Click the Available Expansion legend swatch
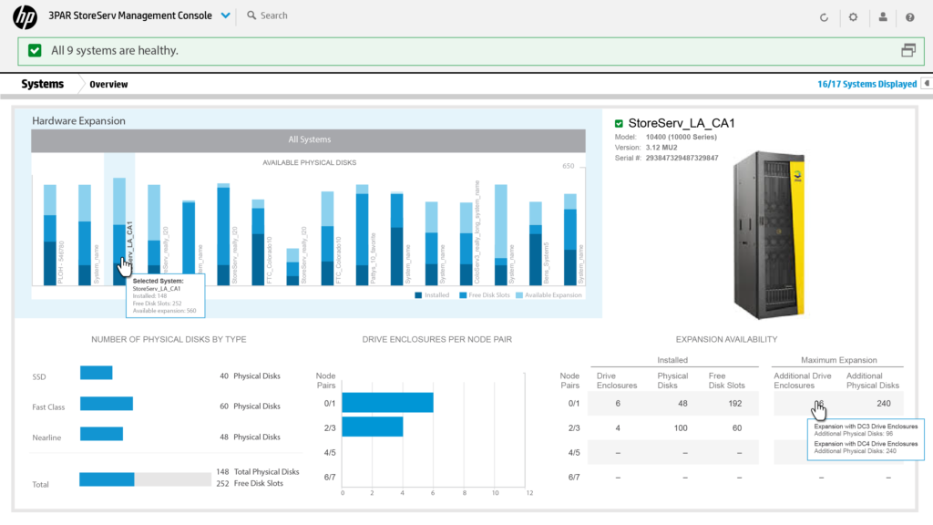Image resolution: width=933 pixels, height=525 pixels. [518, 295]
